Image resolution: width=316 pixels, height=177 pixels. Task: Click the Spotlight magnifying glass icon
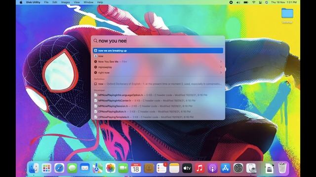pos(95,41)
